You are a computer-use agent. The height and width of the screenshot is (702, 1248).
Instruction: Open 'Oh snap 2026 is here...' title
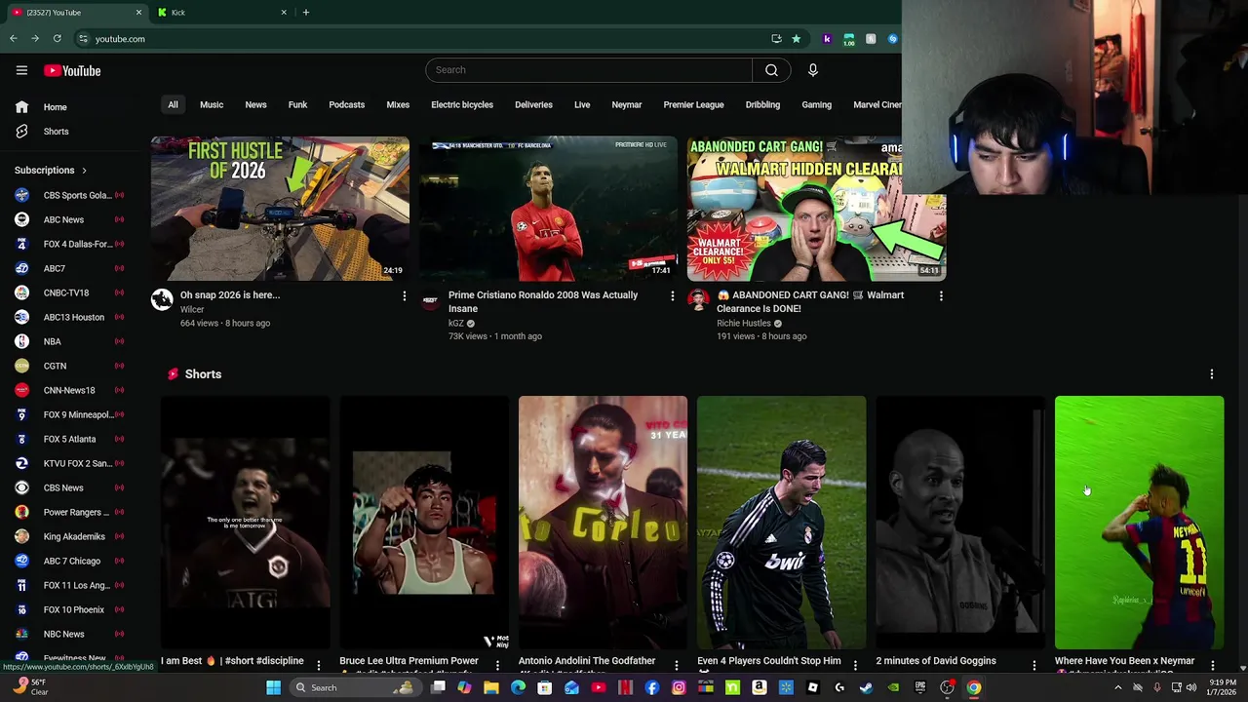[x=230, y=295]
